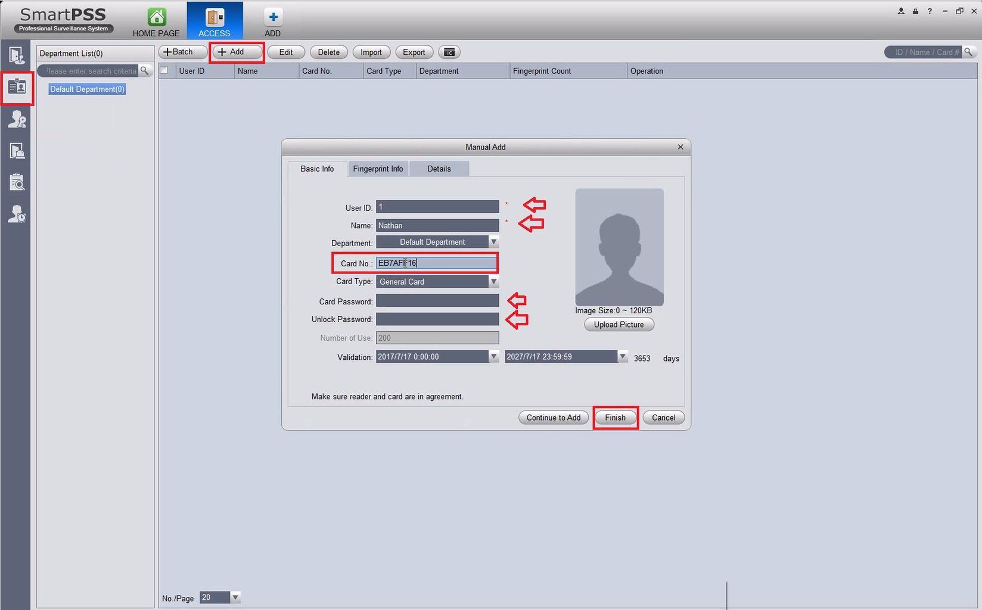Open the door console sidebar icon
Screen dimensions: 982x610
coord(17,56)
